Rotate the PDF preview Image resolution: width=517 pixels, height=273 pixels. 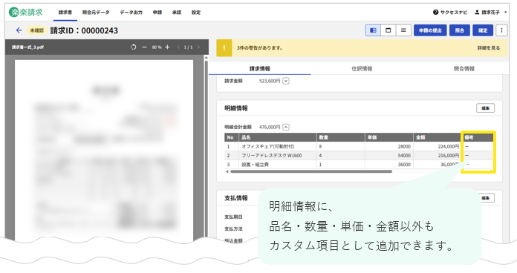[133, 47]
